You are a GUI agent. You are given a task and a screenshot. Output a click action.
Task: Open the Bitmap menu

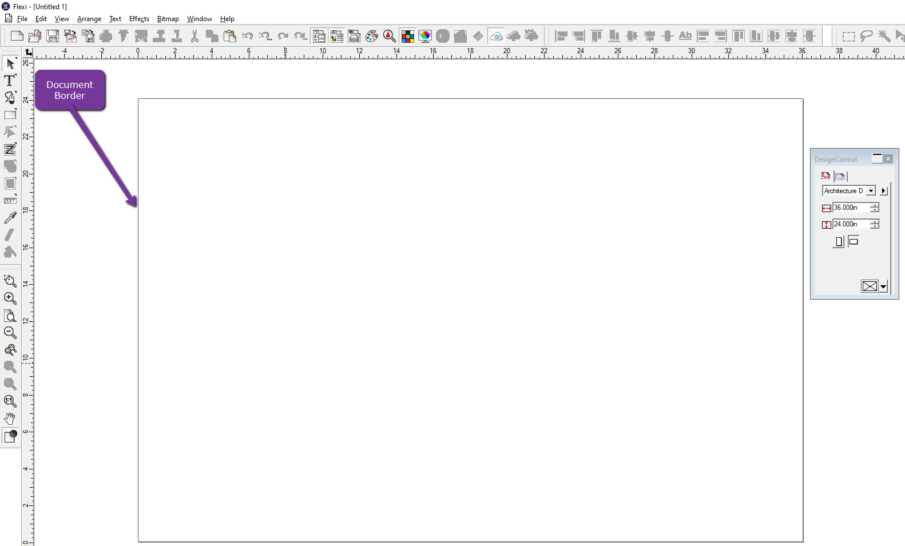[168, 19]
